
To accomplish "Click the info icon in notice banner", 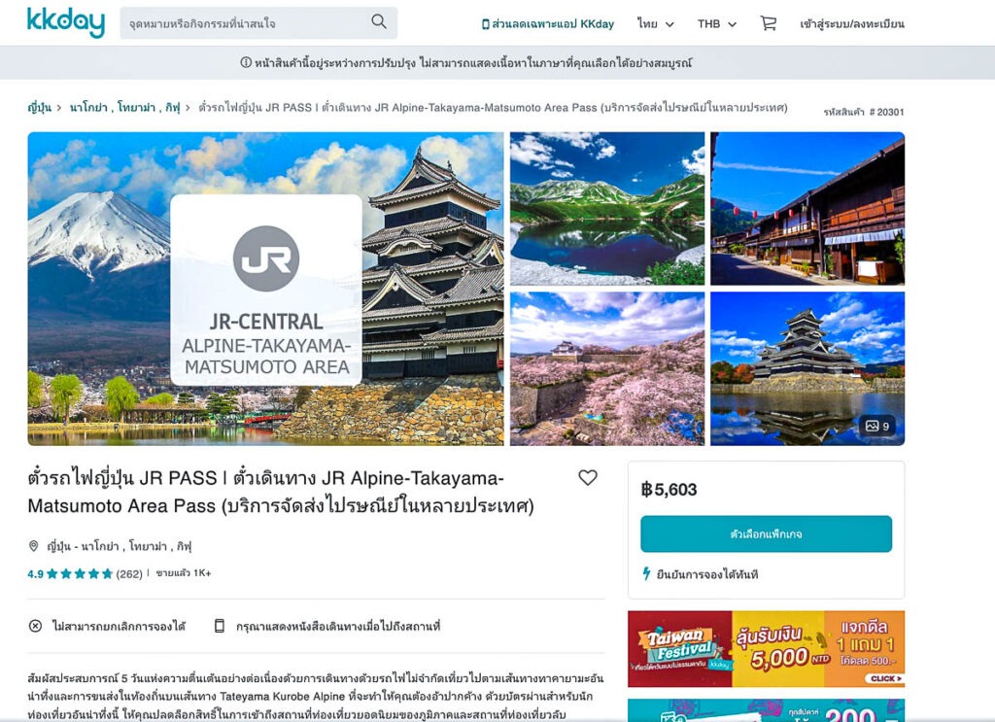I will pyautogui.click(x=246, y=62).
